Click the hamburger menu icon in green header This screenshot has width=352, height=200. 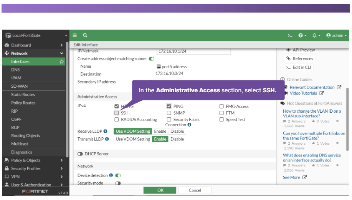coord(75,35)
